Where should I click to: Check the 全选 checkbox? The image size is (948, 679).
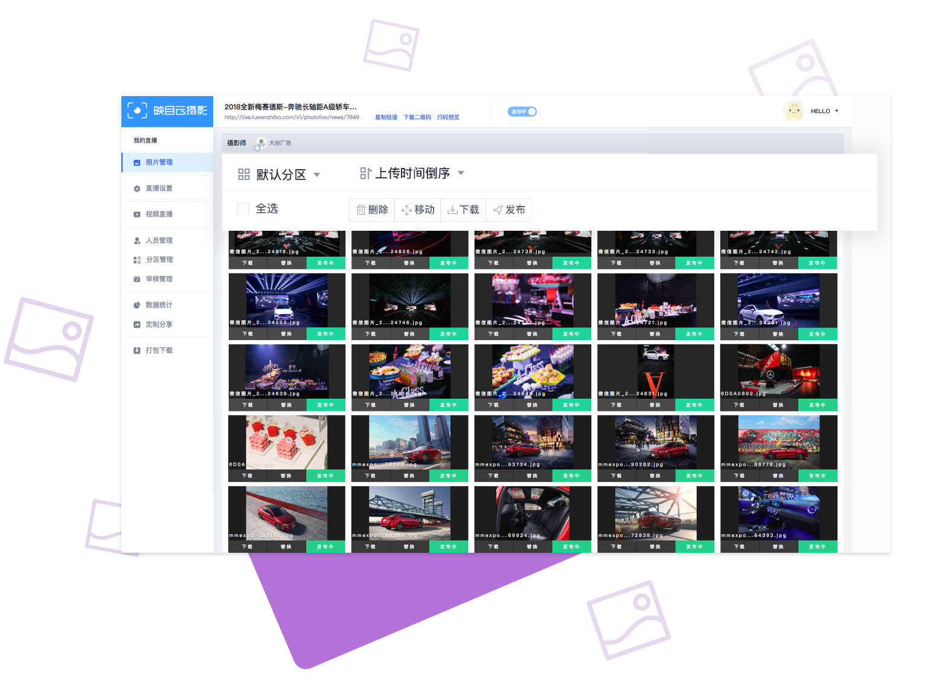pos(243,208)
